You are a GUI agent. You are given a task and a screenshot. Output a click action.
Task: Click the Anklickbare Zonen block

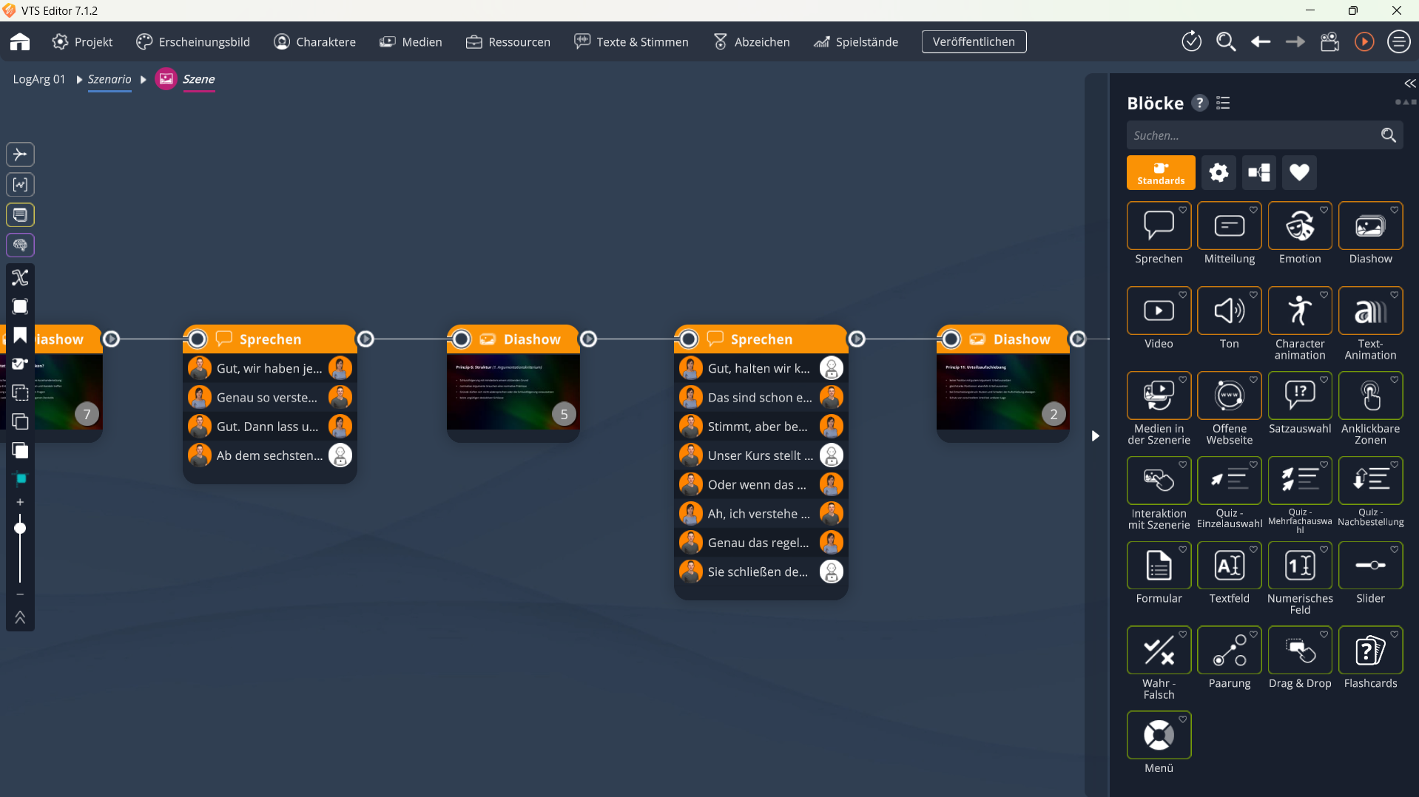tap(1369, 397)
